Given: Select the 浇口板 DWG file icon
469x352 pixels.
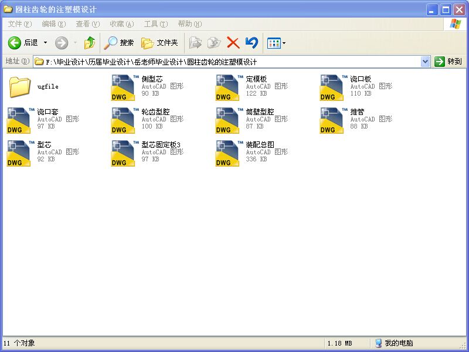Looking at the screenshot, I should [332, 87].
